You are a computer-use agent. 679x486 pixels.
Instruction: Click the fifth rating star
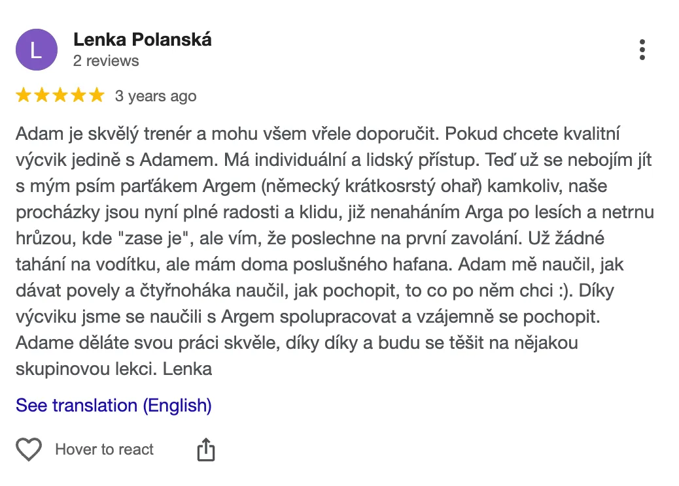tap(96, 96)
